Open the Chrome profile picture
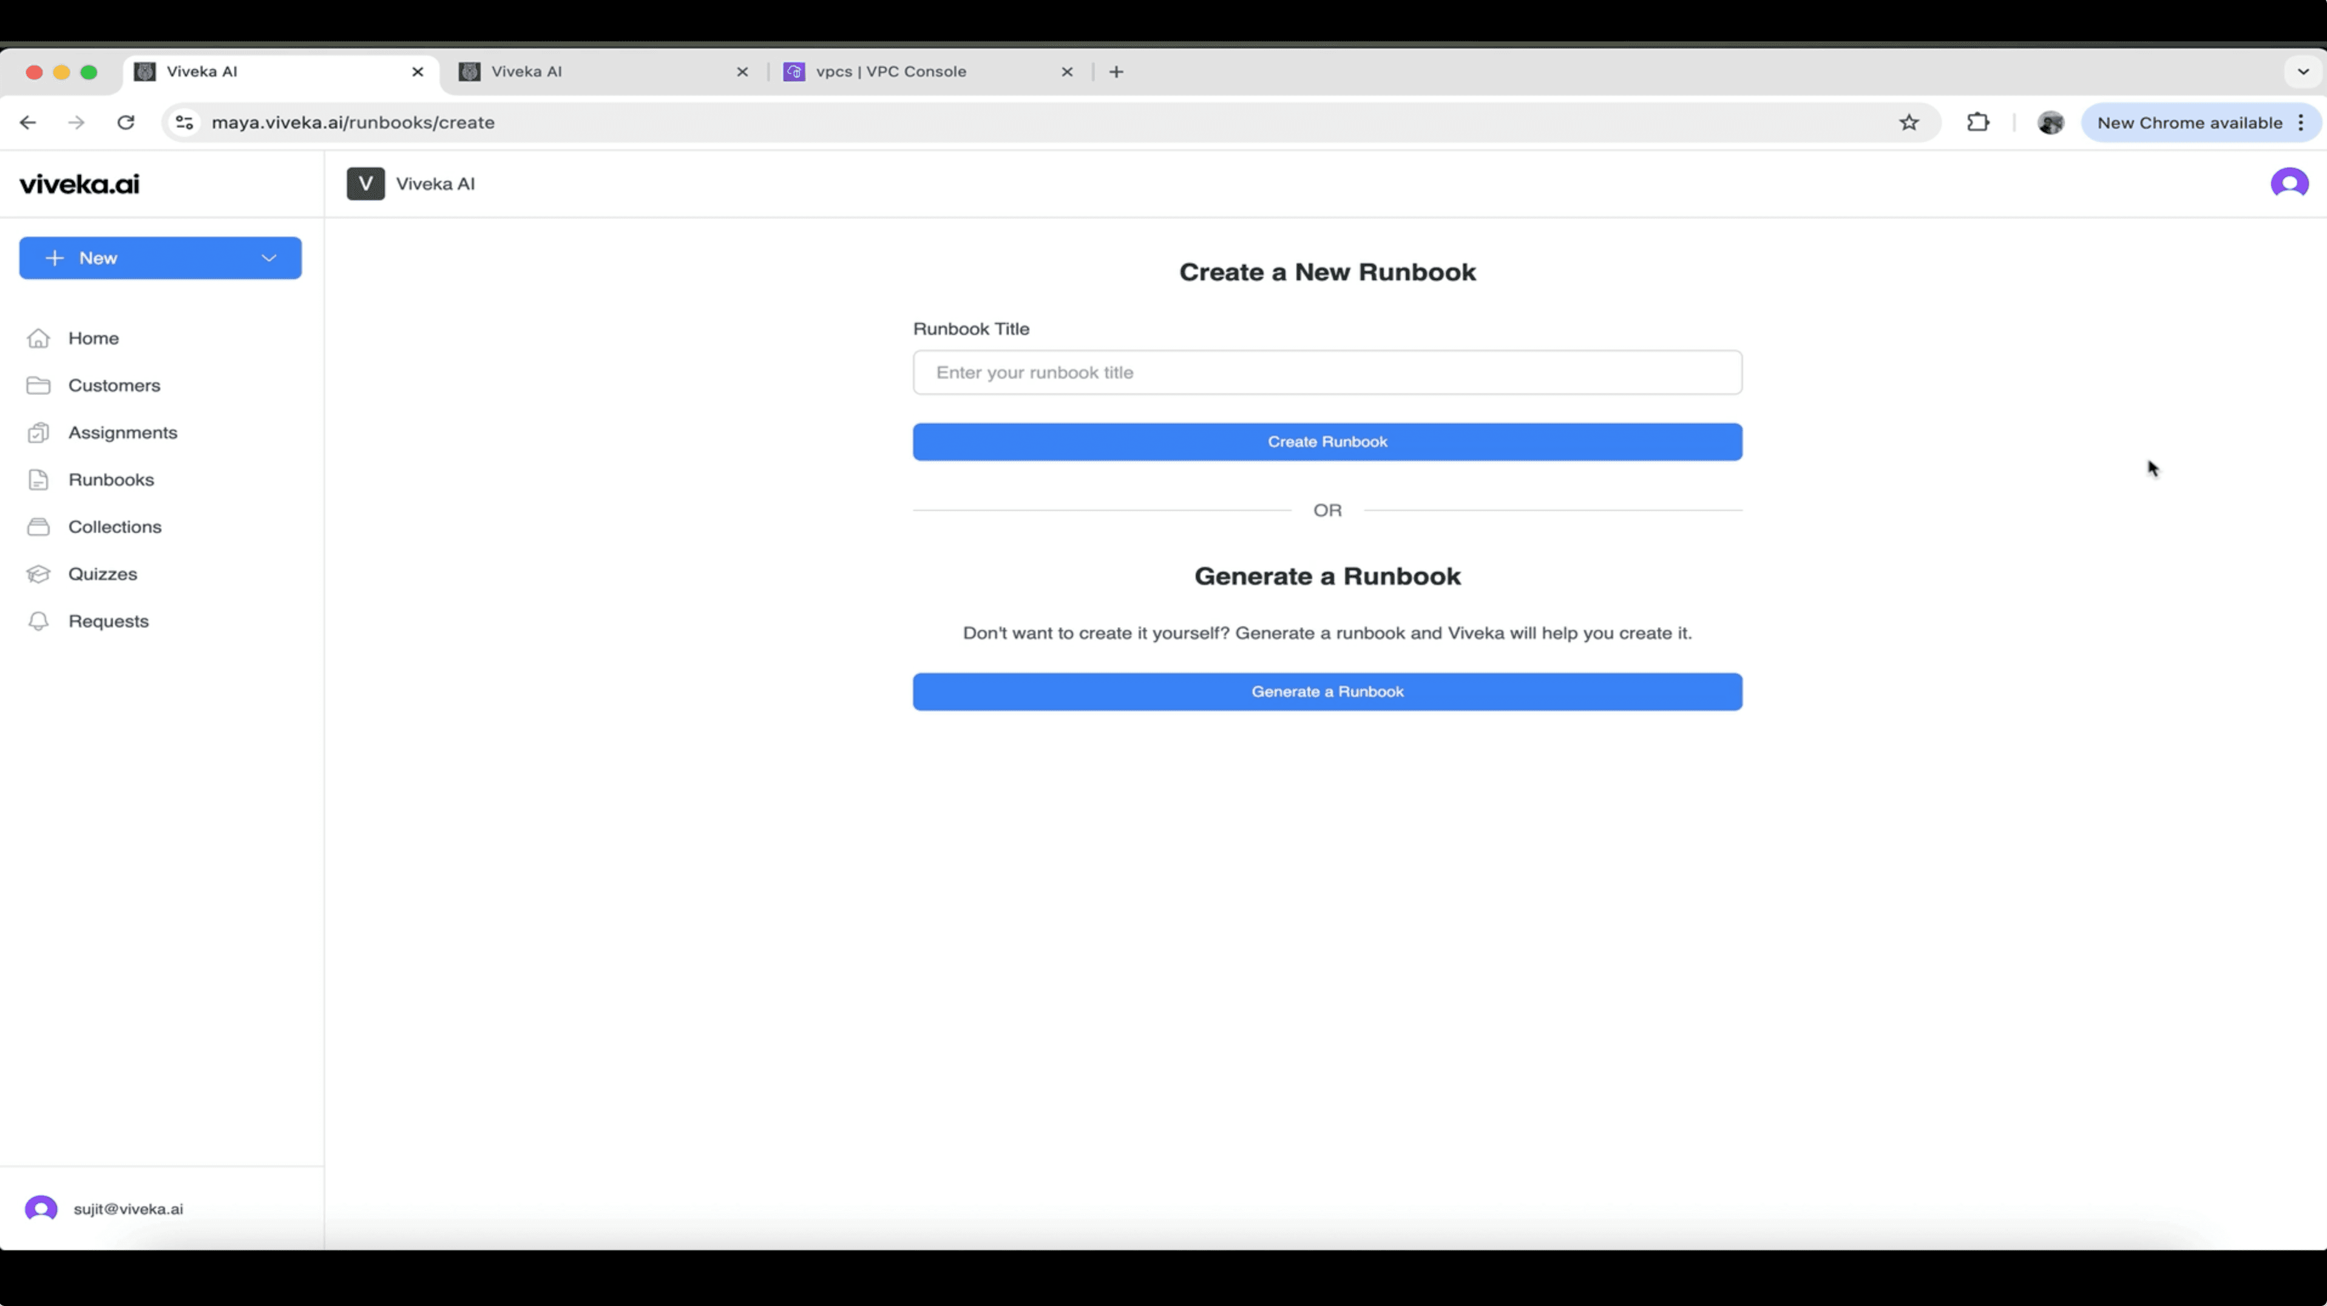Viewport: 2327px width, 1306px height. 2051,123
